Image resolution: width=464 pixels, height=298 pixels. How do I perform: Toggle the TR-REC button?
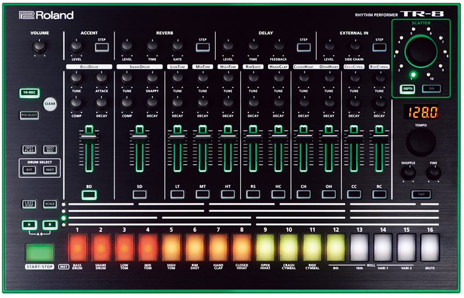coord(30,93)
